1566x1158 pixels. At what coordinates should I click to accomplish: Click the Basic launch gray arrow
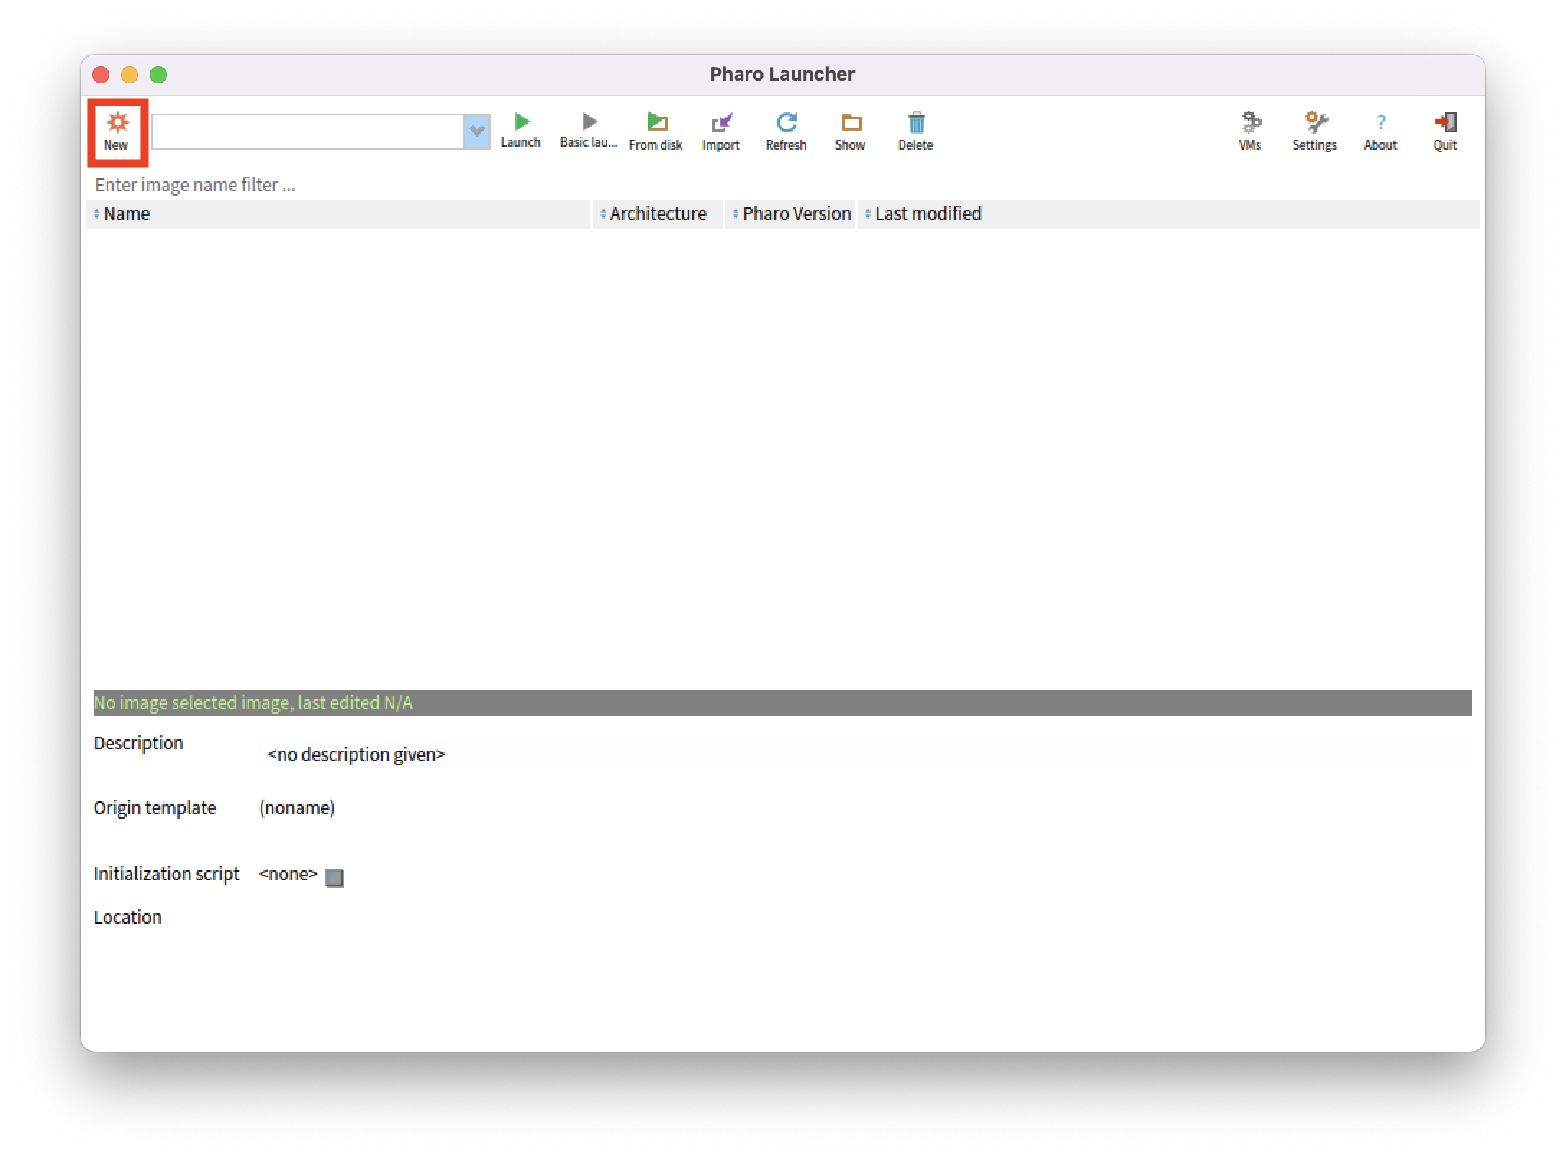tap(589, 122)
